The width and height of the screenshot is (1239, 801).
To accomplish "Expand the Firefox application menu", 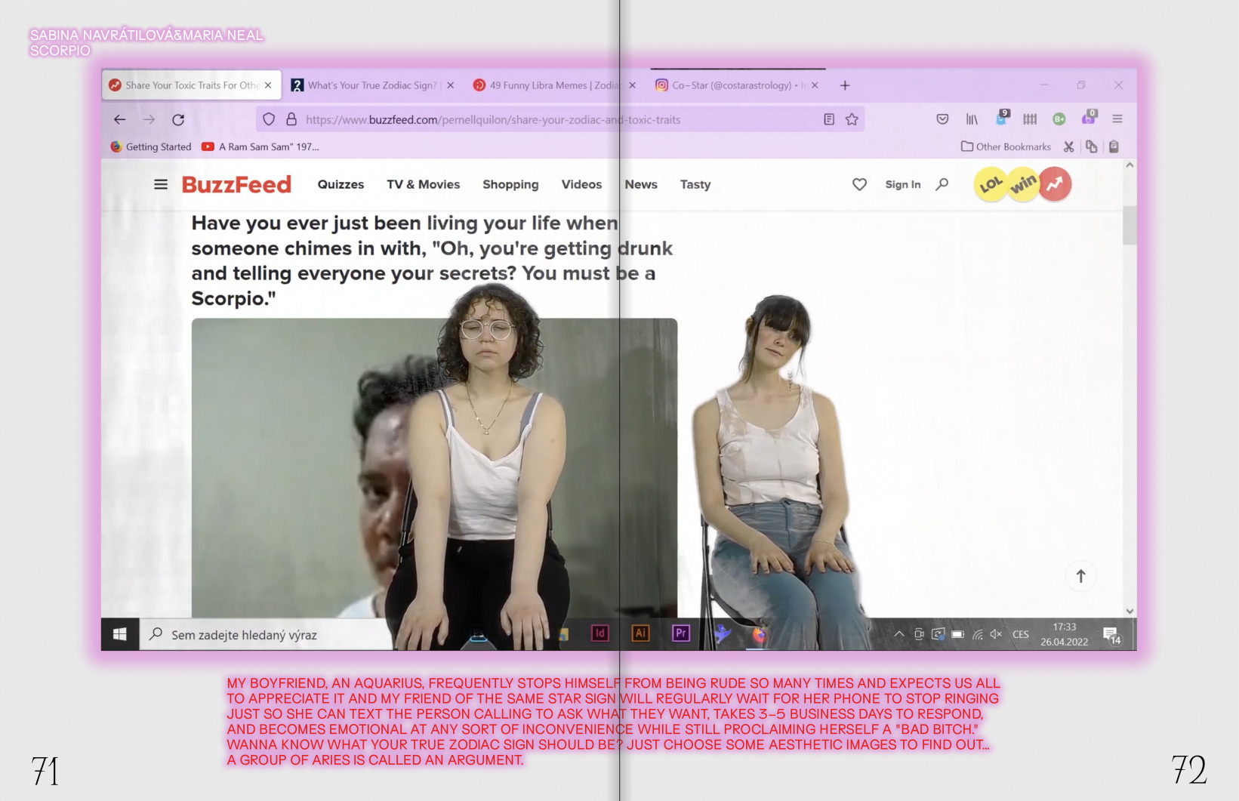I will pos(1117,119).
